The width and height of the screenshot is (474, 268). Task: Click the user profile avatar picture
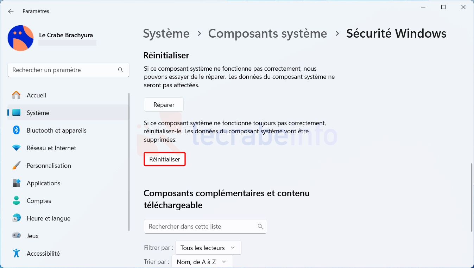click(21, 38)
